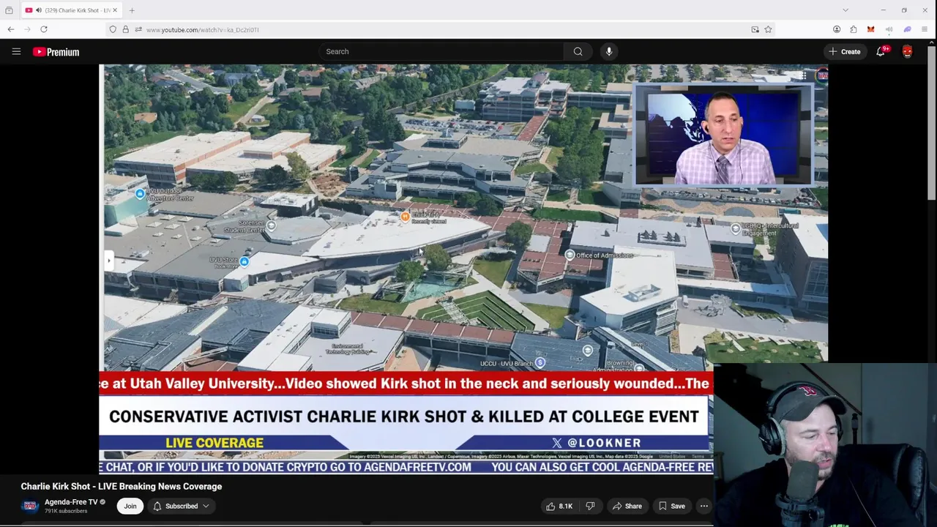Click the sound extension icon in toolbar

click(x=889, y=29)
